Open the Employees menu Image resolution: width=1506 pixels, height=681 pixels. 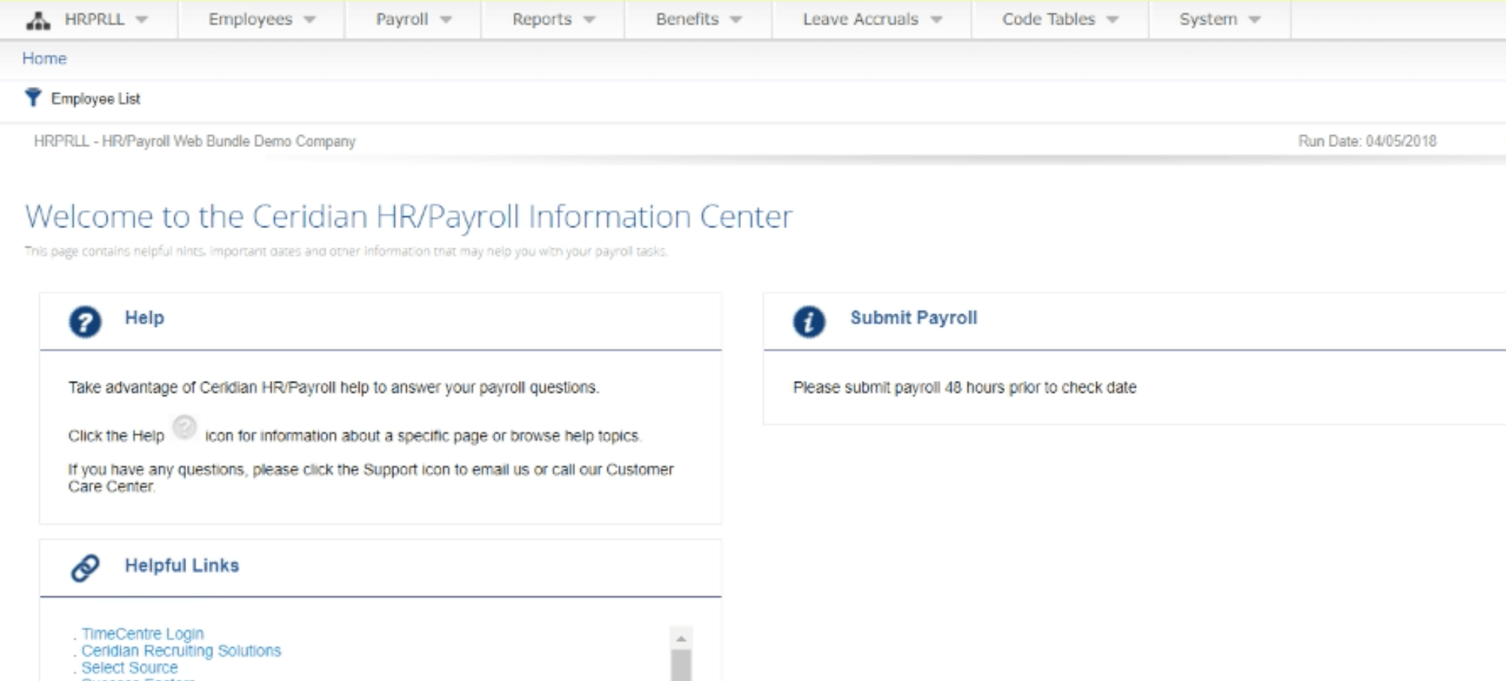[x=250, y=19]
